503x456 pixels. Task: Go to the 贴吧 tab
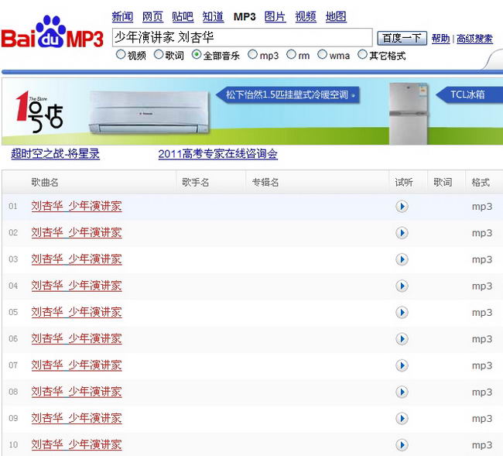183,16
